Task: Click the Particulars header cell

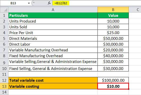Action: click(53, 15)
